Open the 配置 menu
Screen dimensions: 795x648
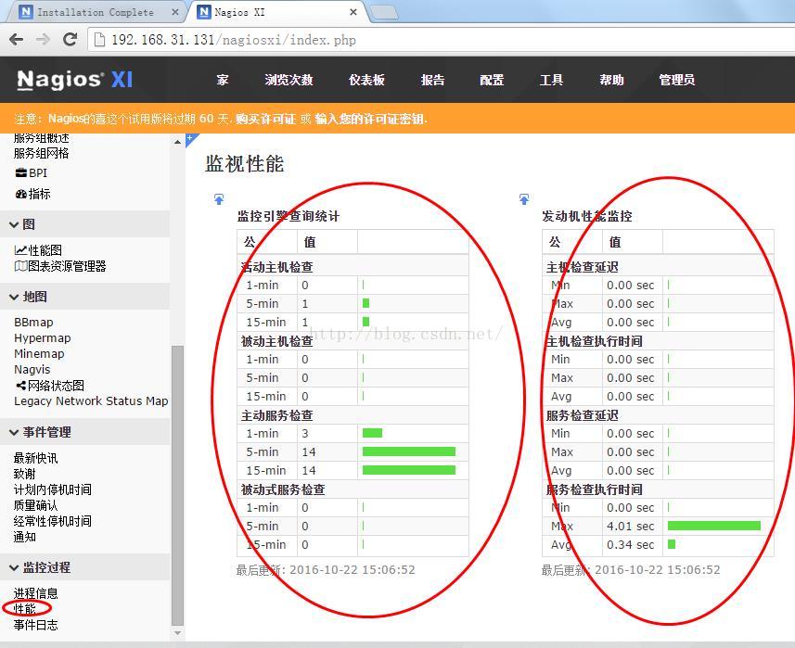click(x=492, y=80)
